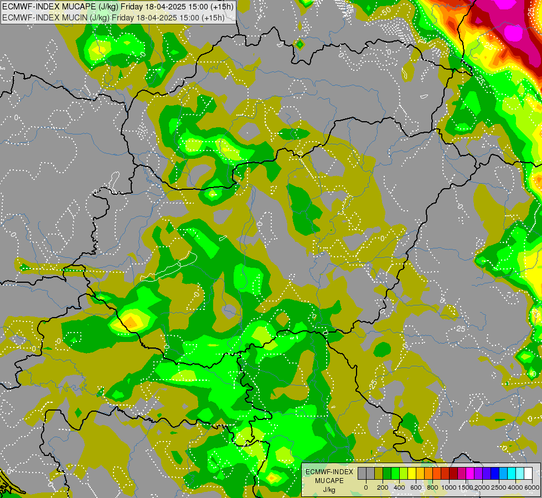Viewport: 542px width, 498px height.
Task: Click the legend tick value 800
Action: (x=432, y=487)
